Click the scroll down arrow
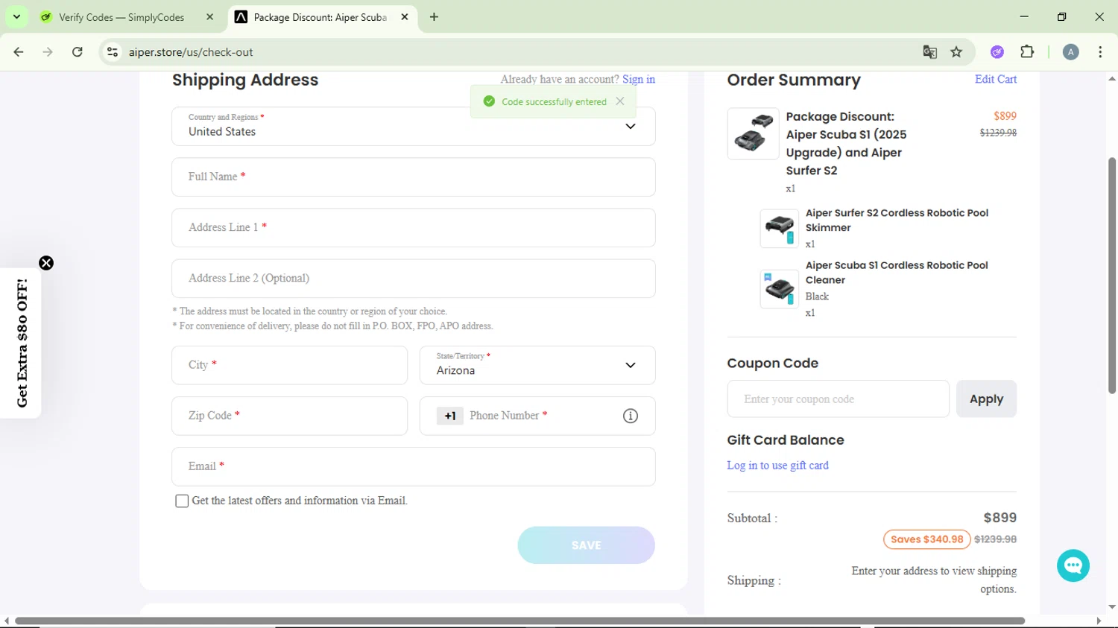Viewport: 1118px width, 628px height. click(x=1111, y=607)
